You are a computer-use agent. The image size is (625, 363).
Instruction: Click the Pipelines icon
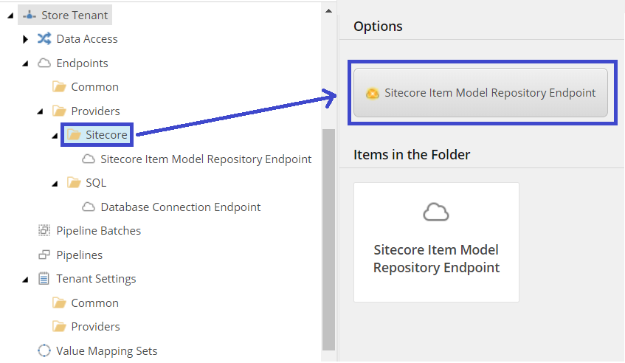pos(44,255)
